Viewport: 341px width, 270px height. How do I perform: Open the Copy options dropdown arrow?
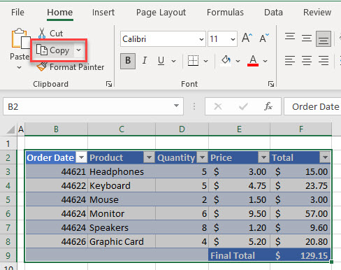79,50
